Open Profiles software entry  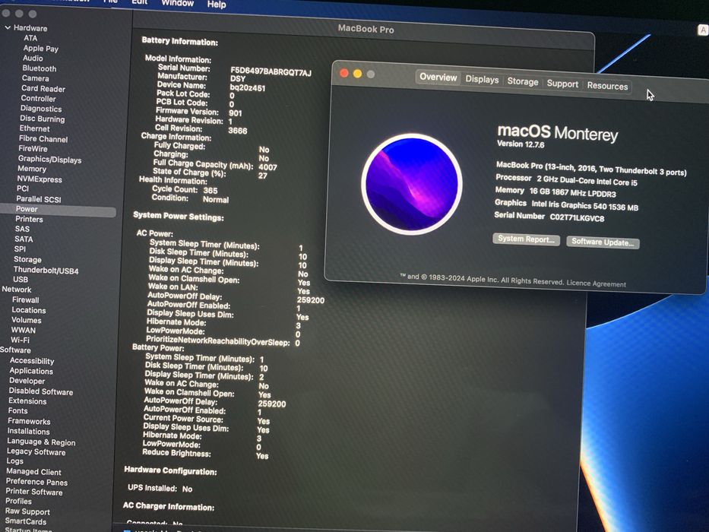pos(18,502)
